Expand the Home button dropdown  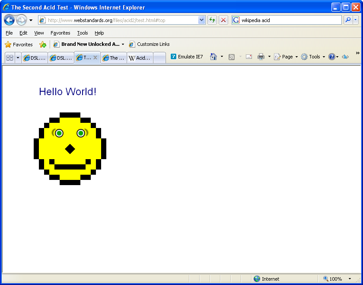[222, 57]
